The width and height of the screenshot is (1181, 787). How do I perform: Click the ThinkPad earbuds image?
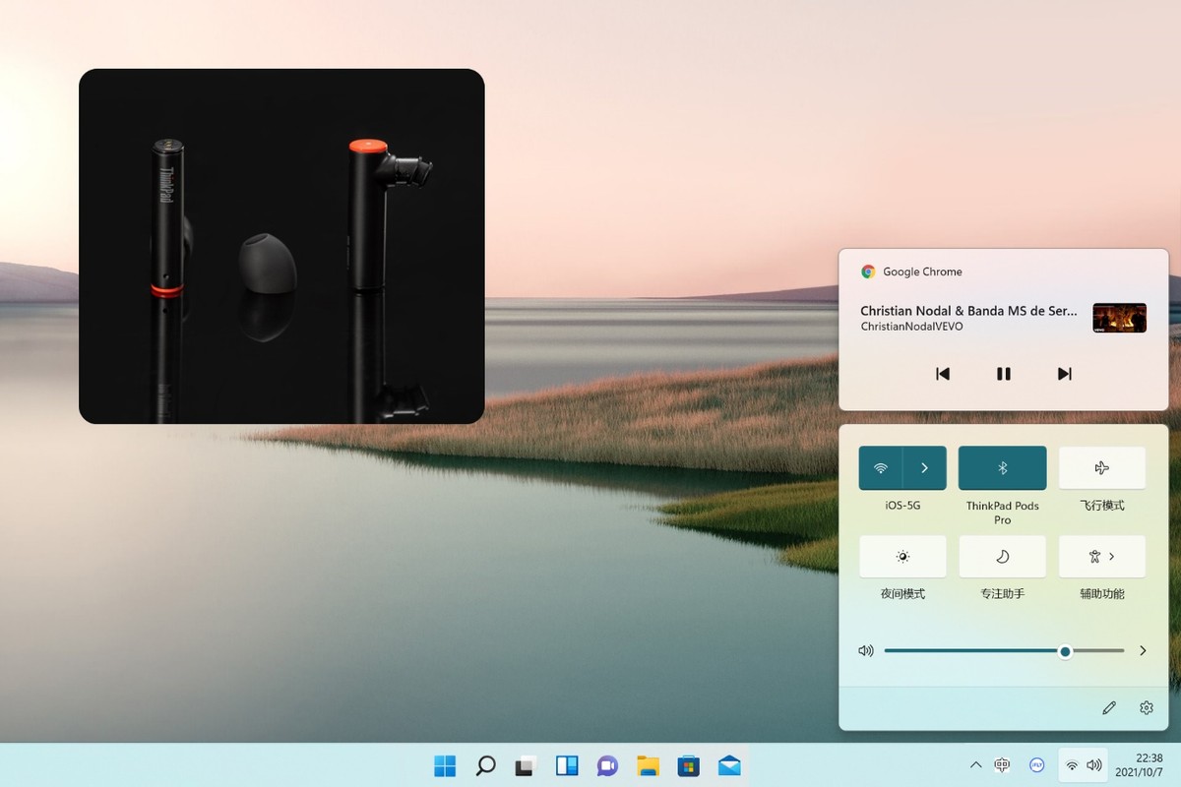point(281,246)
